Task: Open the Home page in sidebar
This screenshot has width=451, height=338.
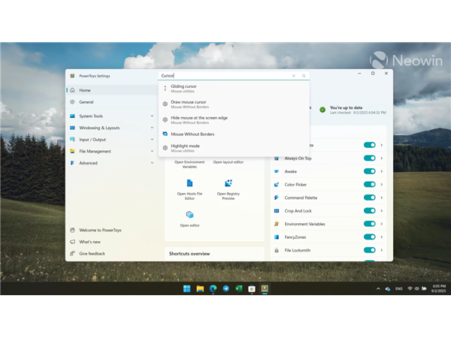Action: pos(112,90)
